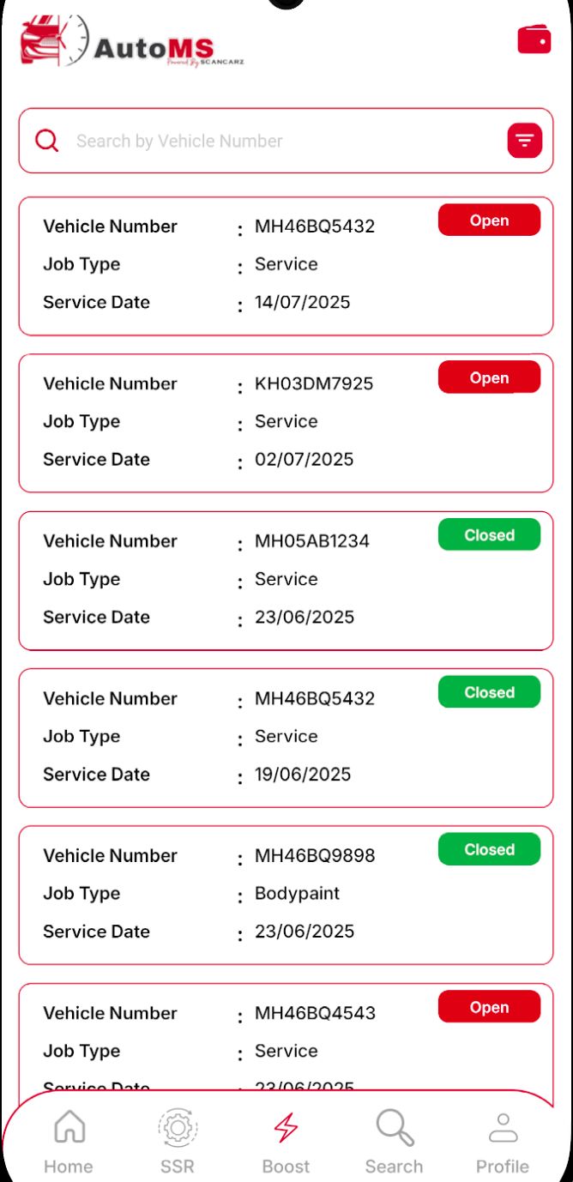Viewport: 573px width, 1182px height.
Task: Go to Home tab icon
Action: [x=69, y=1127]
